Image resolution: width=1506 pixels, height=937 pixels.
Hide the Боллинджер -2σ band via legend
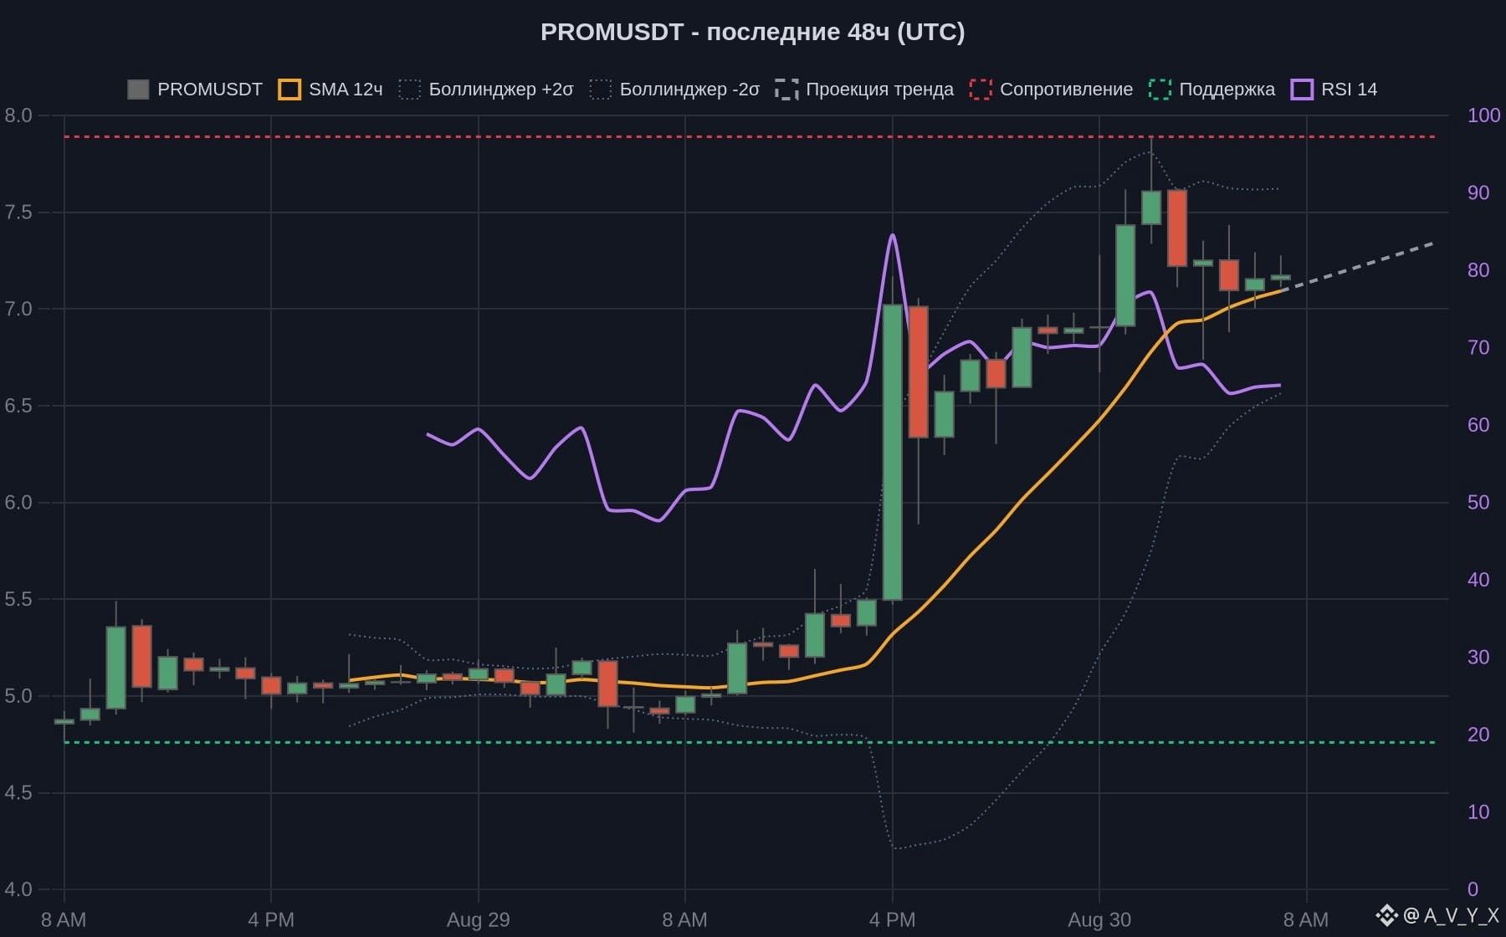674,90
